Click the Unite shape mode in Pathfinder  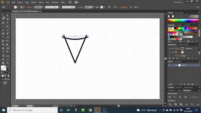tap(170, 97)
